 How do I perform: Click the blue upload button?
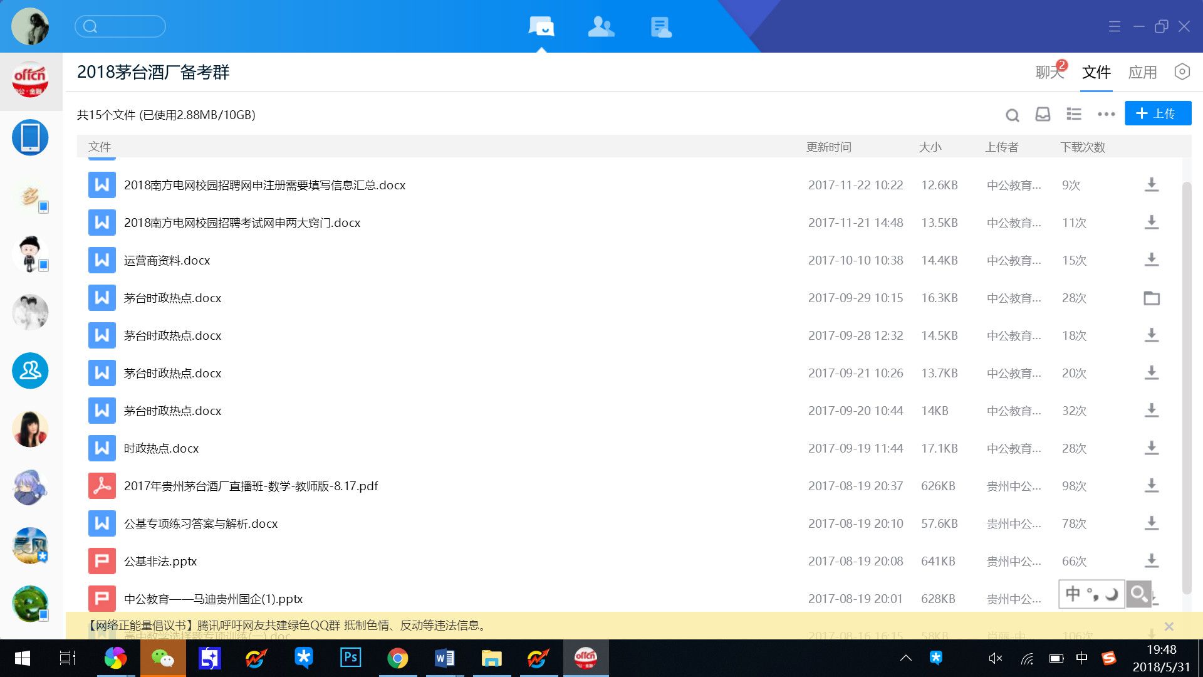1157,113
